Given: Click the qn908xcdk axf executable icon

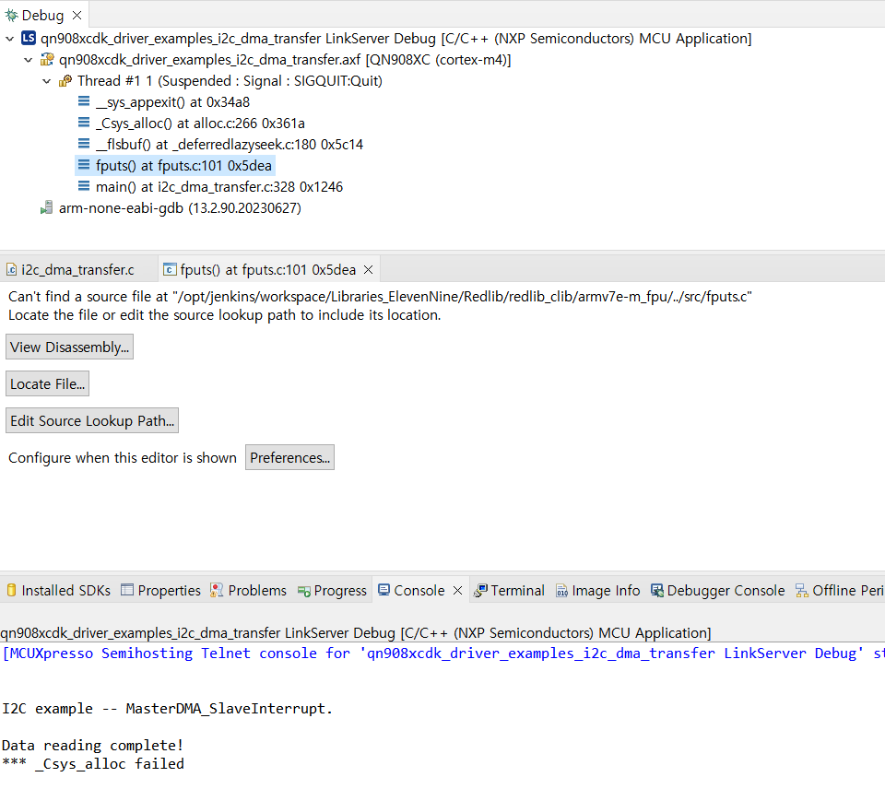Looking at the screenshot, I should tap(45, 59).
